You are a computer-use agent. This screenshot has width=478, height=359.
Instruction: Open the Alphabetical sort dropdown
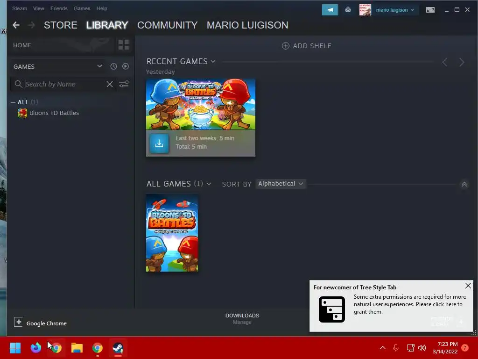(x=281, y=184)
